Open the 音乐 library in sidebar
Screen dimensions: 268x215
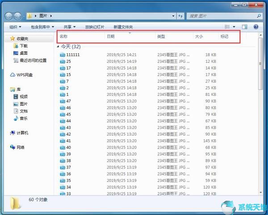point(23,118)
